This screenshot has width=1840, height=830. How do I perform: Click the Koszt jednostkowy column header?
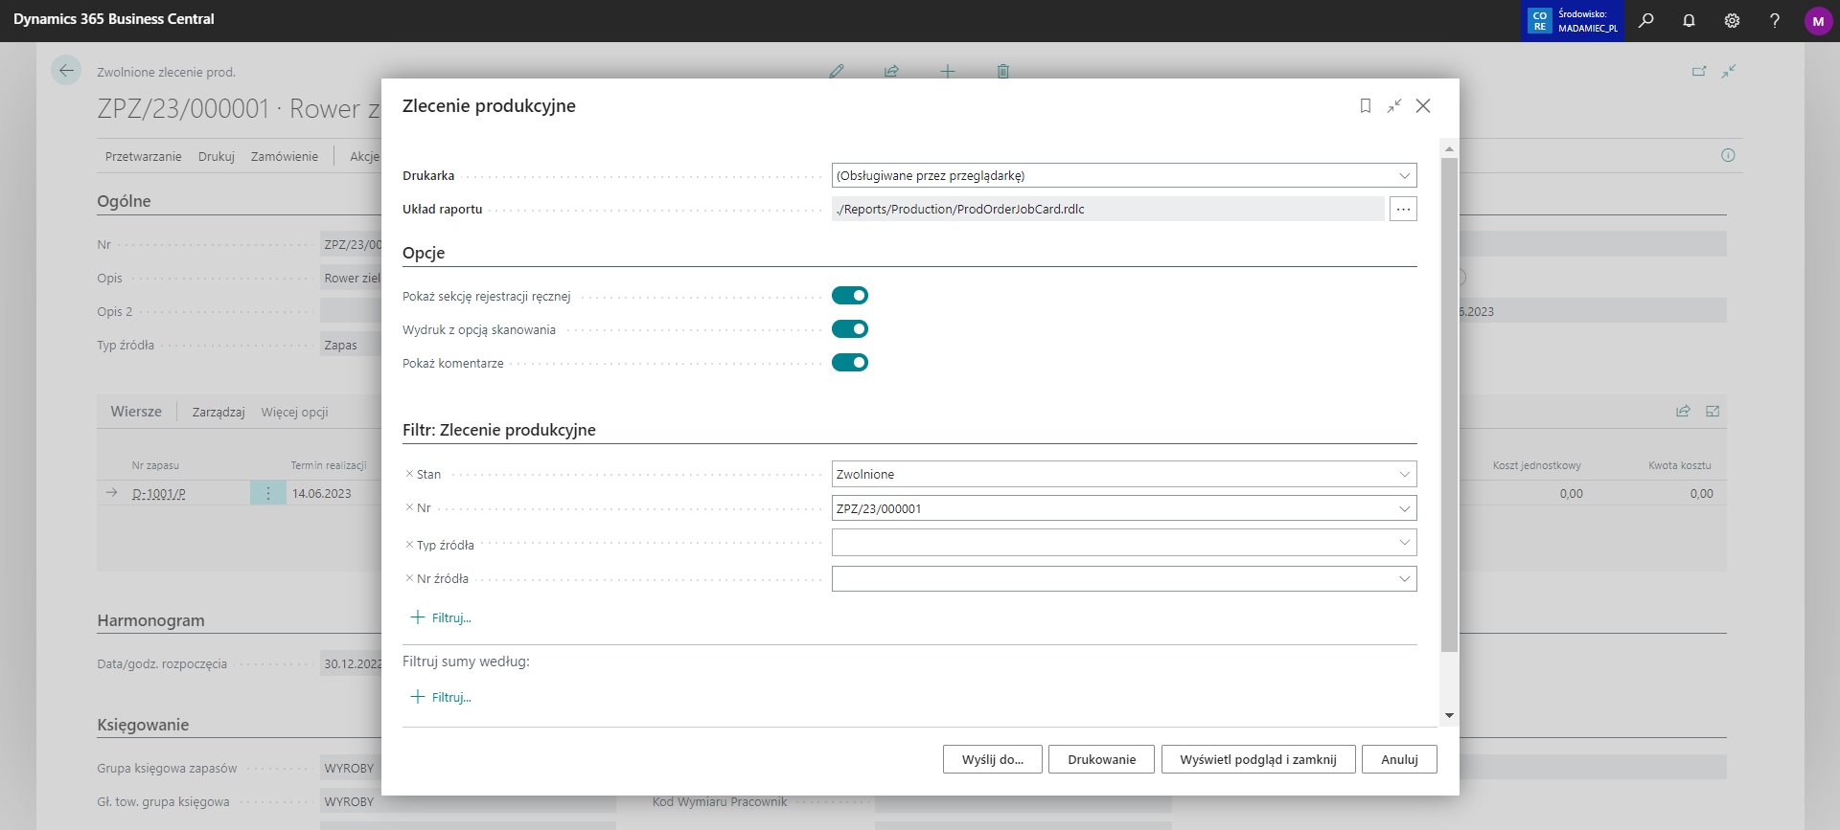(1536, 465)
